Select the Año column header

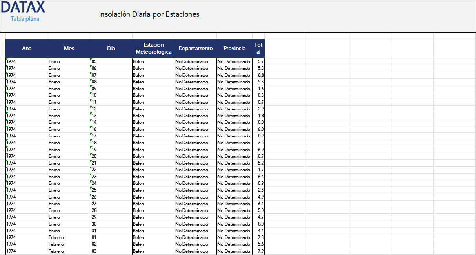pyautogui.click(x=26, y=48)
